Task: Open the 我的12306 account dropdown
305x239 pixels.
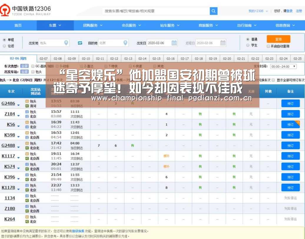Action: [x=258, y=11]
